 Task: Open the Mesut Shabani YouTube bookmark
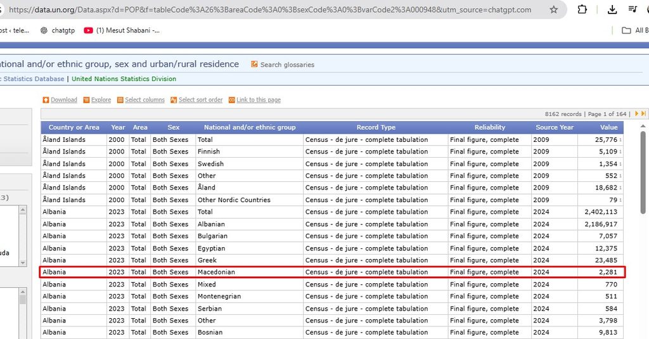pyautogui.click(x=122, y=30)
